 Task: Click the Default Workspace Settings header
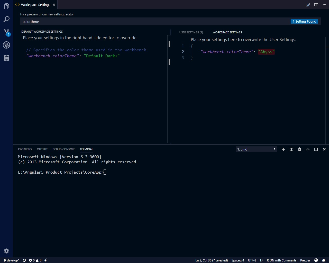(42, 32)
